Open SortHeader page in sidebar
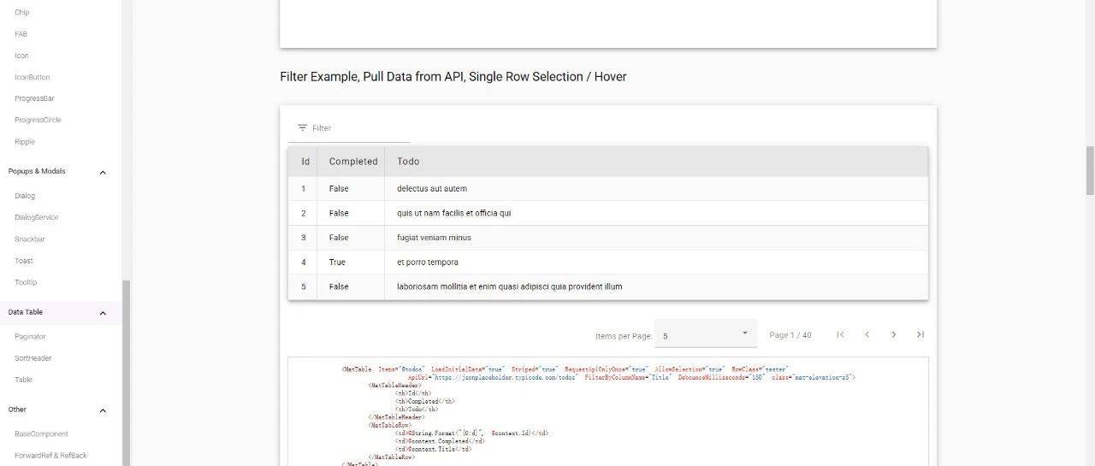Viewport: 1095px width, 466px height. tap(33, 358)
